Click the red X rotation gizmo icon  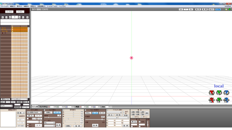pyautogui.click(x=212, y=92)
